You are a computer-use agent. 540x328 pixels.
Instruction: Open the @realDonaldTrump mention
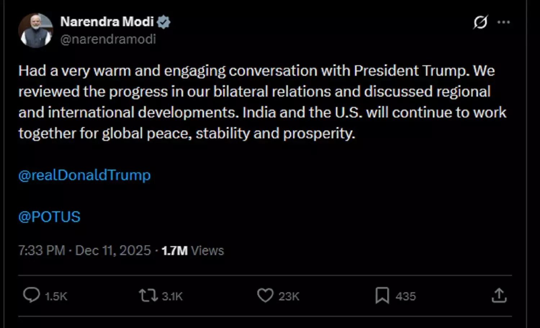(85, 175)
